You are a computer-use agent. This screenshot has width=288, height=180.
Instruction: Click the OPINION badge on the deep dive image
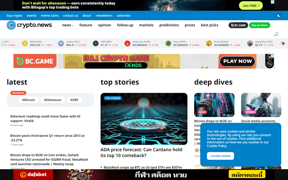(x=250, y=112)
